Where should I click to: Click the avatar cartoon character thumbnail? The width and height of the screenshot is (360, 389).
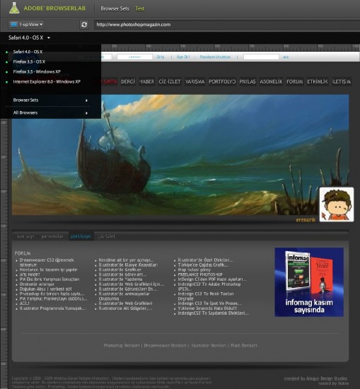click(x=337, y=204)
